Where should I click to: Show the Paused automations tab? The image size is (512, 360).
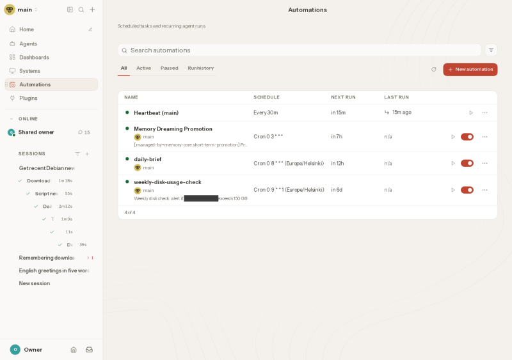click(x=170, y=68)
